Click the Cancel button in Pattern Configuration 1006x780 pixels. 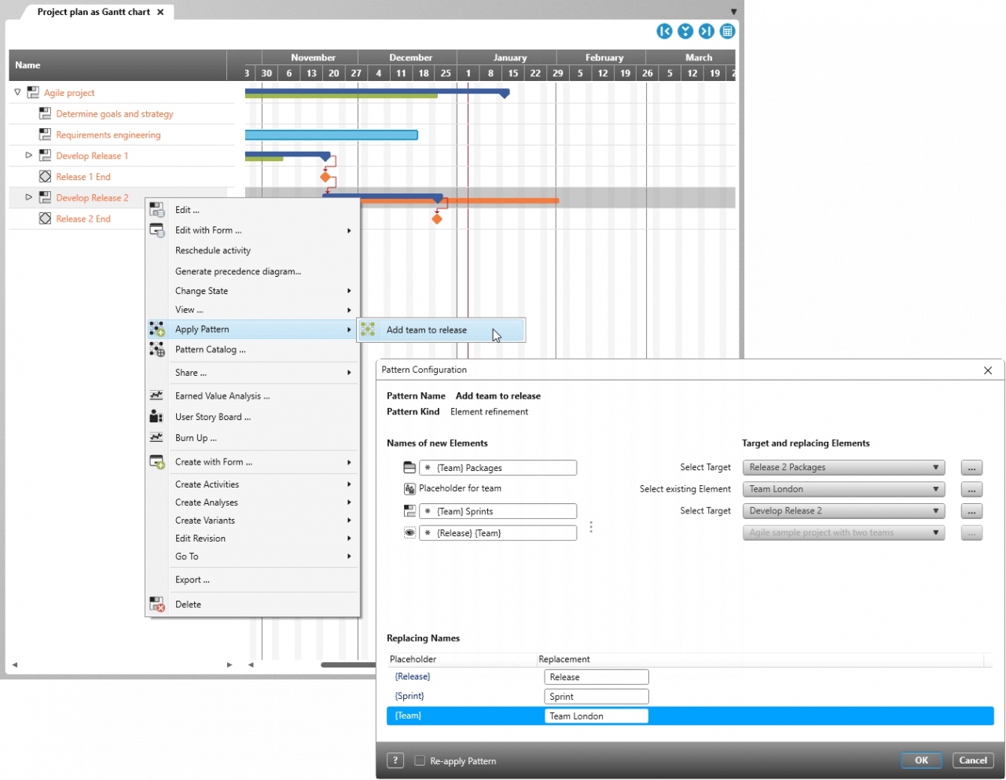(x=973, y=760)
